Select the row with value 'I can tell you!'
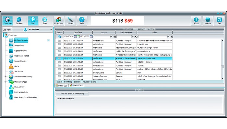The height and width of the screenshot is (129, 227). coord(114,44)
